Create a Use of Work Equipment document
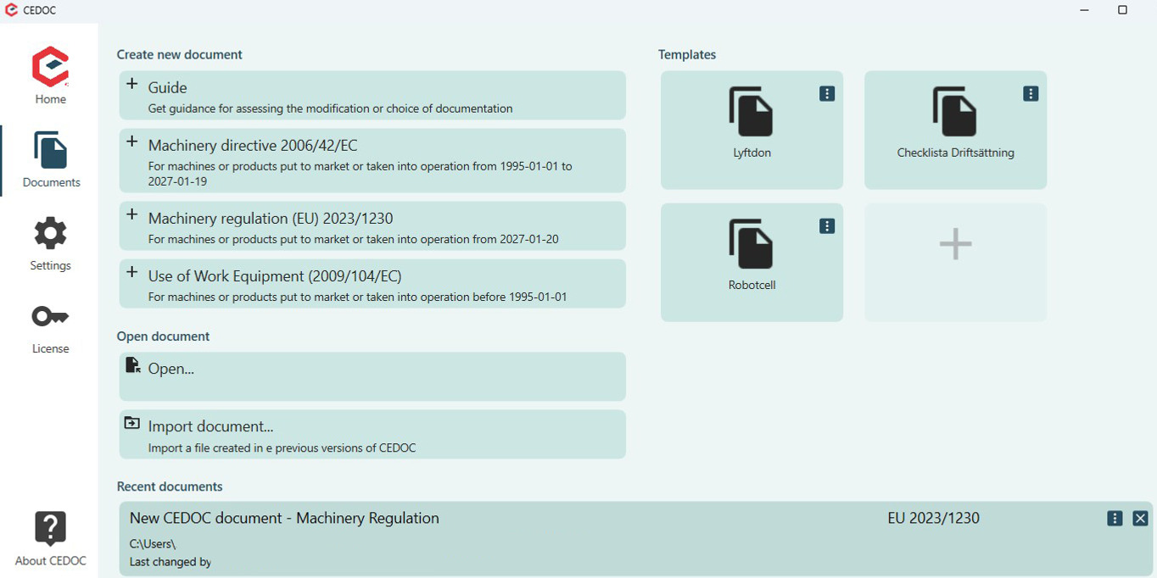1157x578 pixels. 372,283
